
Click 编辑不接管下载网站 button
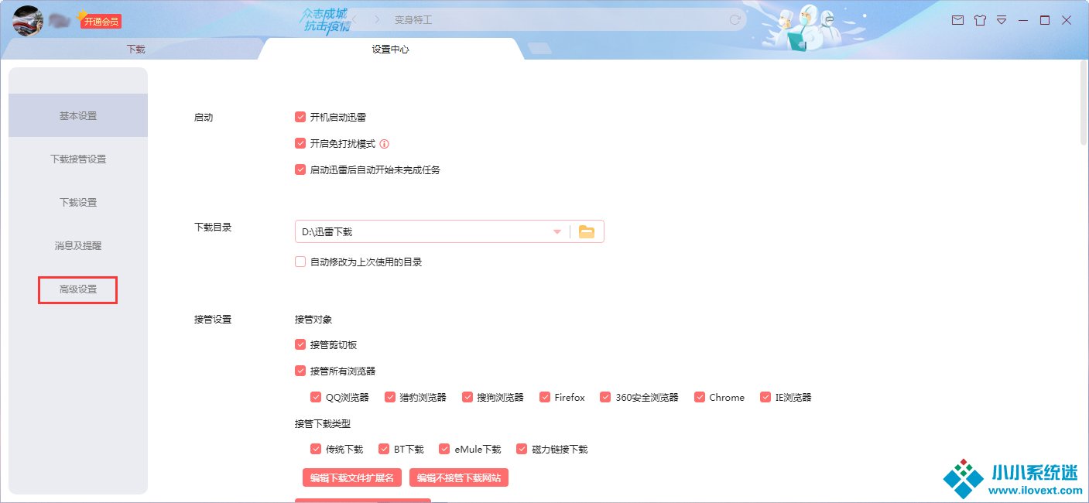459,477
